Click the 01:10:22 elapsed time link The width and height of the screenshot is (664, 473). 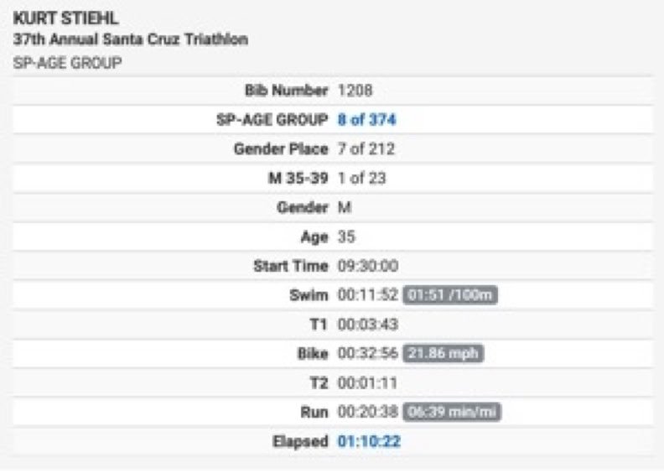pyautogui.click(x=369, y=442)
